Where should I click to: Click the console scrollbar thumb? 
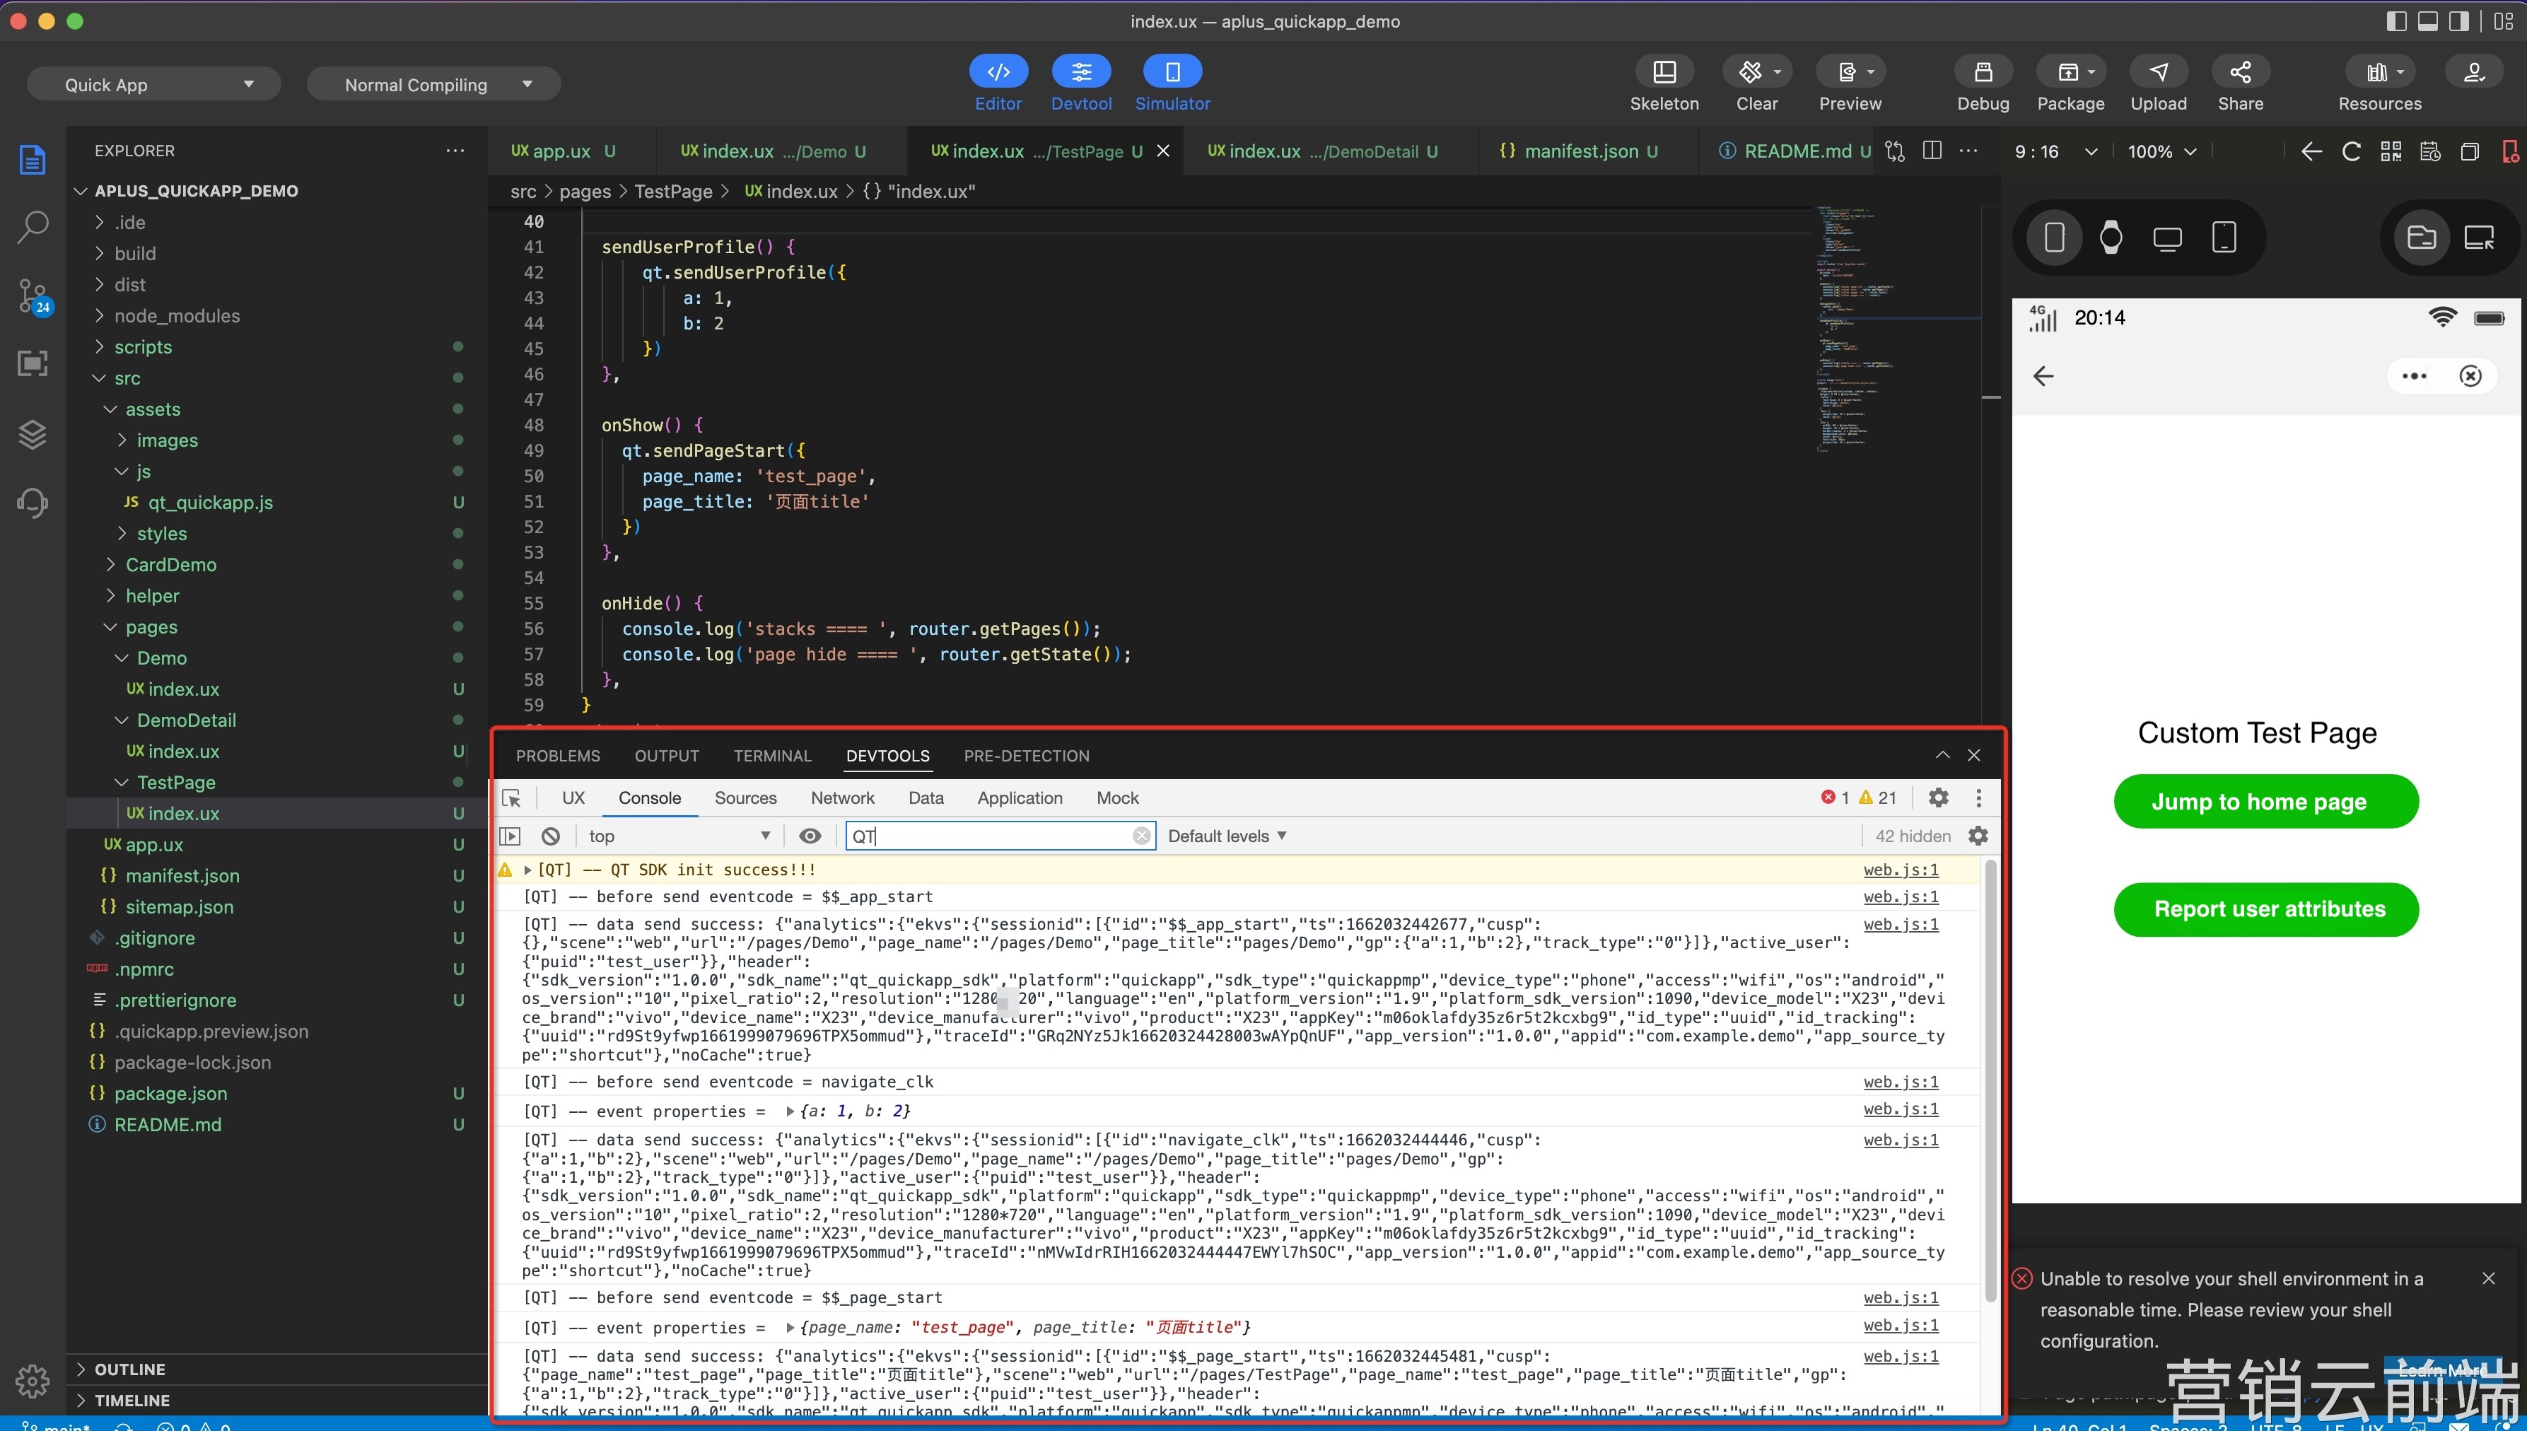pos(1990,1081)
